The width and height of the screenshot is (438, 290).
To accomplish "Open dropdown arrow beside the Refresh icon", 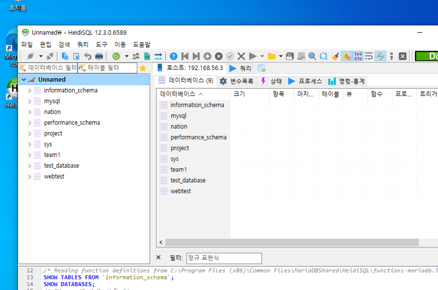I will pyautogui.click(x=127, y=56).
